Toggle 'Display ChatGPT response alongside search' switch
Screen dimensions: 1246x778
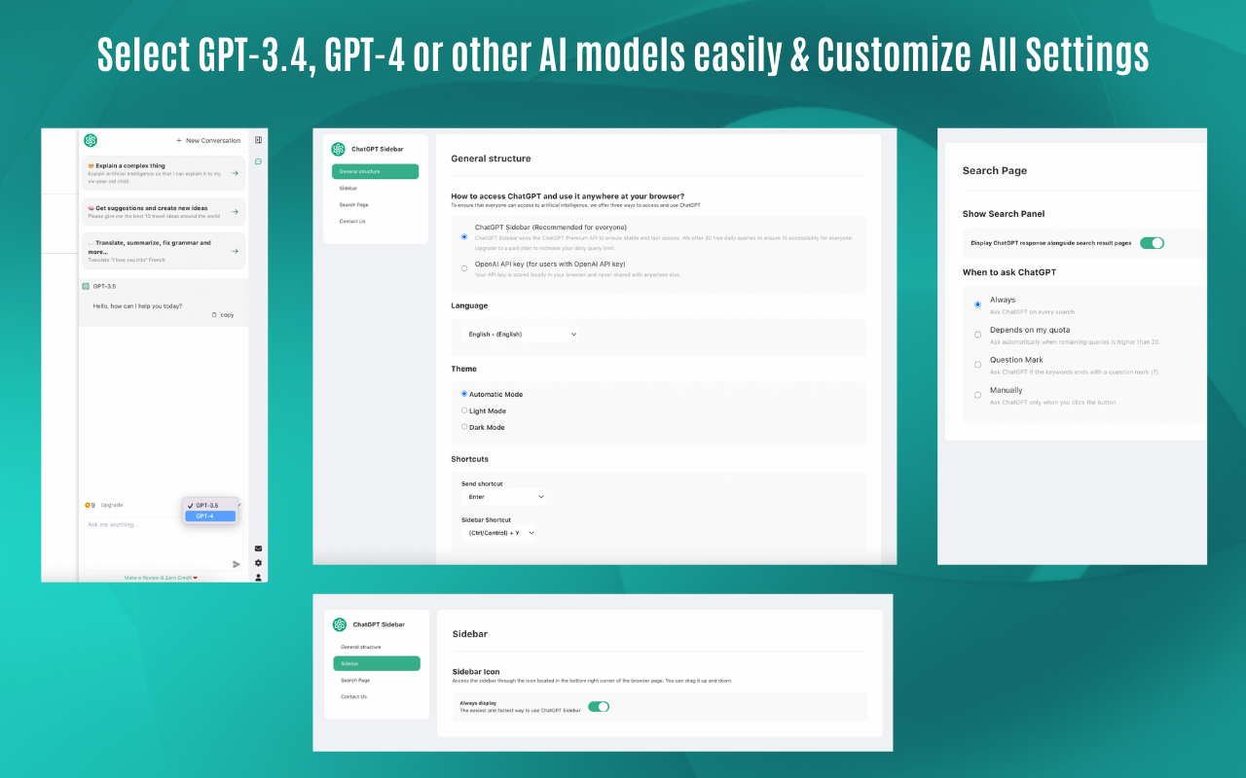click(x=1152, y=243)
